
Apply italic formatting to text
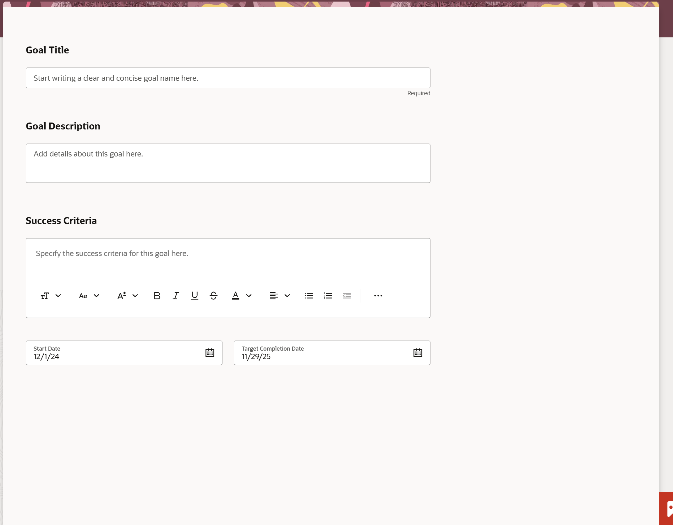[x=175, y=295]
